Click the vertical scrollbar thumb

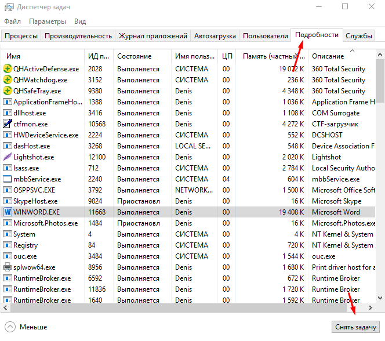380,80
